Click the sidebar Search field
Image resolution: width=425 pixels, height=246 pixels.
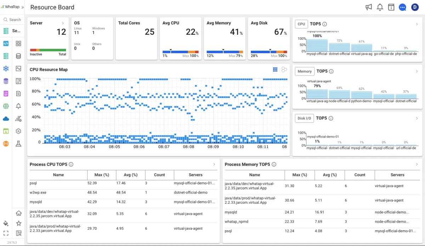[x=15, y=20]
